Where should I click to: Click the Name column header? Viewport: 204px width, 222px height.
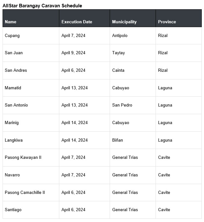11,22
